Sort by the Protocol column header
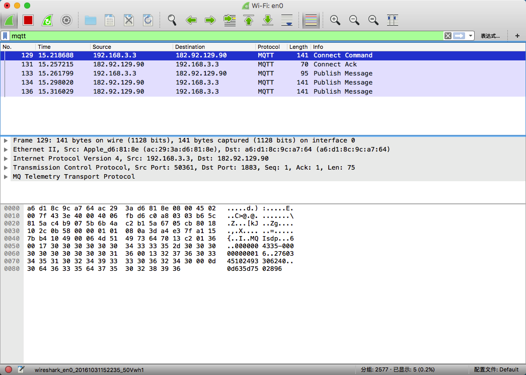Viewport: 526px width, 375px height. tap(271, 47)
